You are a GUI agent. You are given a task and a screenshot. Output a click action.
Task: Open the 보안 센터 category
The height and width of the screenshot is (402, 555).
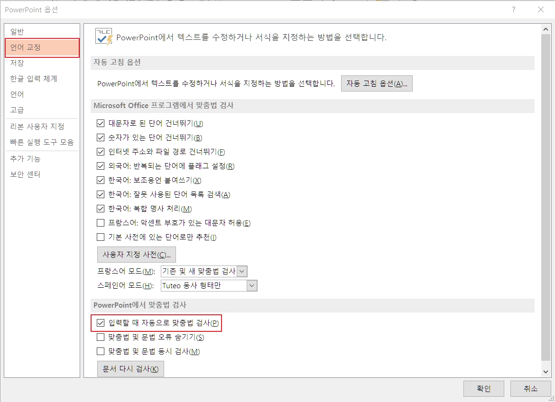(42, 174)
